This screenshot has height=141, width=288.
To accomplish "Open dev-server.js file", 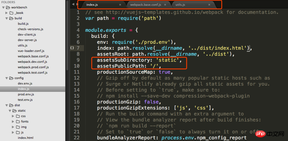I will tap(27, 40).
